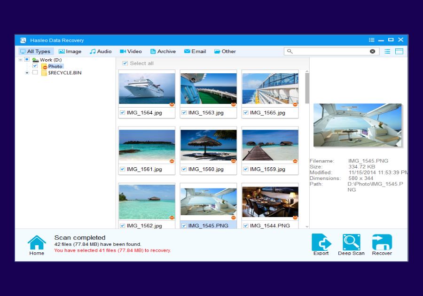Open the Video file type tab

point(131,51)
